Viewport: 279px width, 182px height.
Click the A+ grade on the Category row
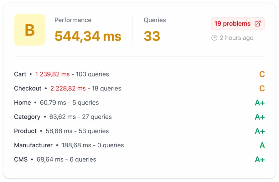click(260, 117)
